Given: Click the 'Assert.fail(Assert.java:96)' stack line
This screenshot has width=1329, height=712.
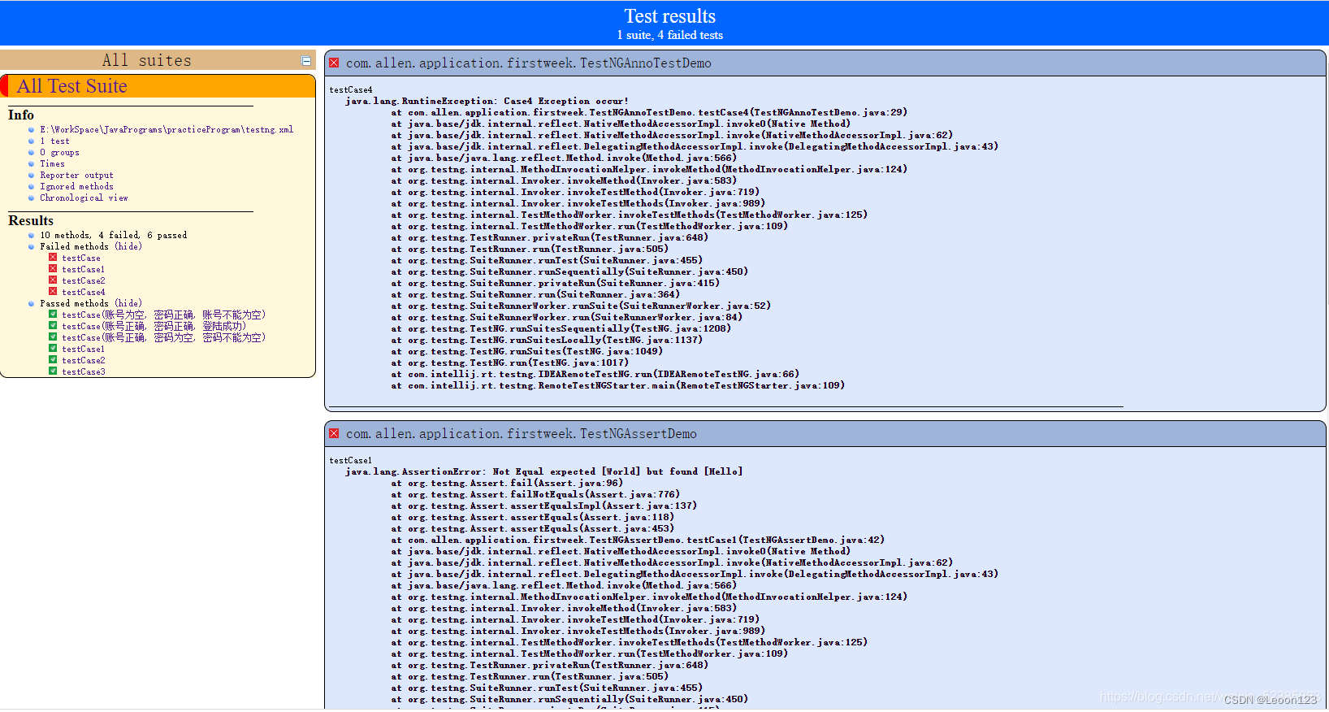Looking at the screenshot, I should pyautogui.click(x=507, y=483).
